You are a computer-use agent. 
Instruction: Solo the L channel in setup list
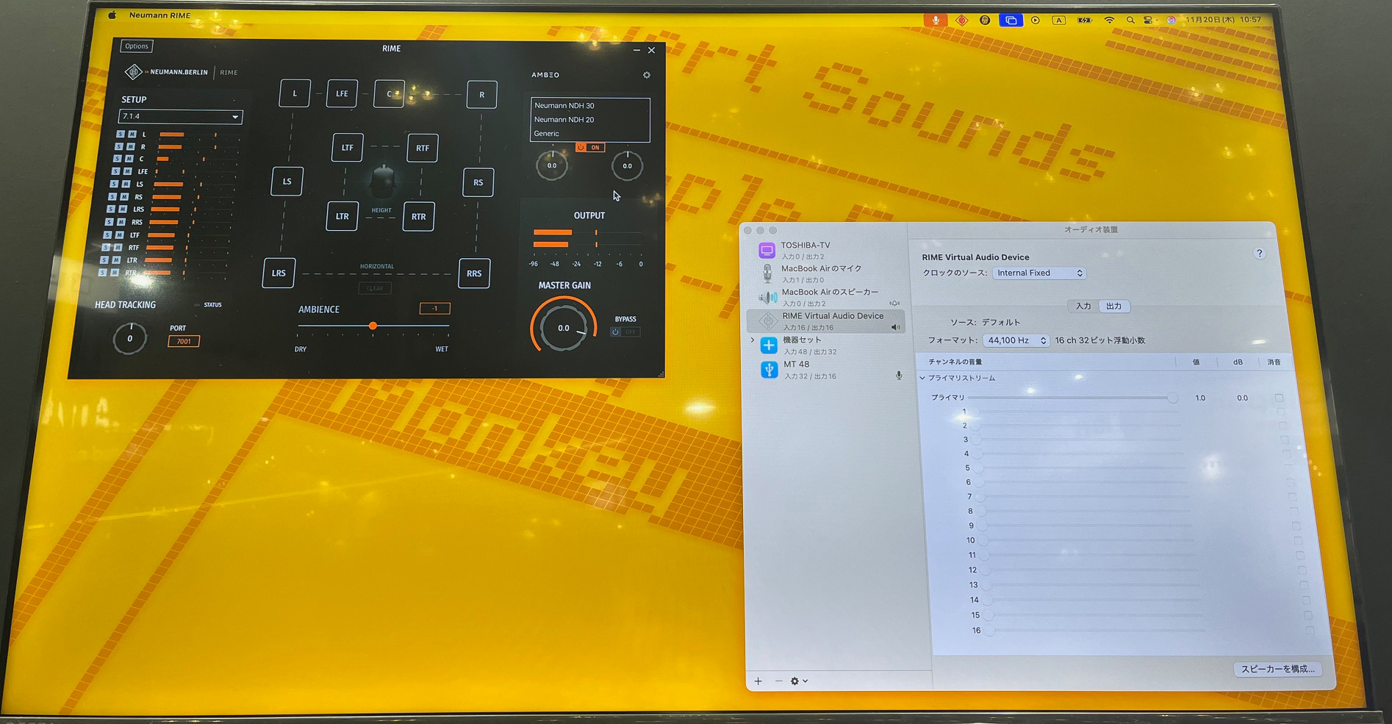(121, 135)
